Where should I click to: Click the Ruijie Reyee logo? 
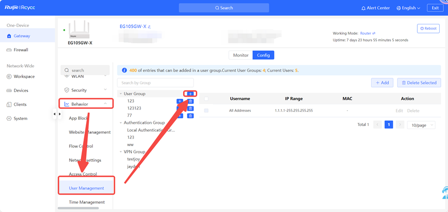[x=20, y=8]
